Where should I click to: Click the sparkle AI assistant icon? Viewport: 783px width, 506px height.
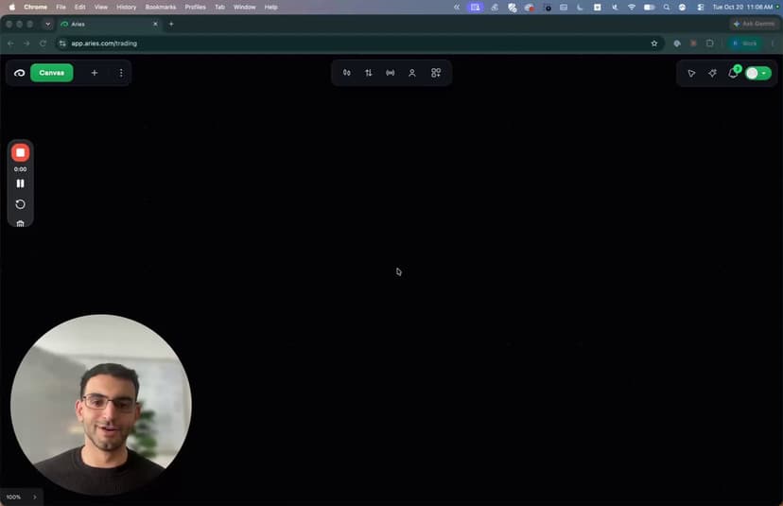click(713, 74)
